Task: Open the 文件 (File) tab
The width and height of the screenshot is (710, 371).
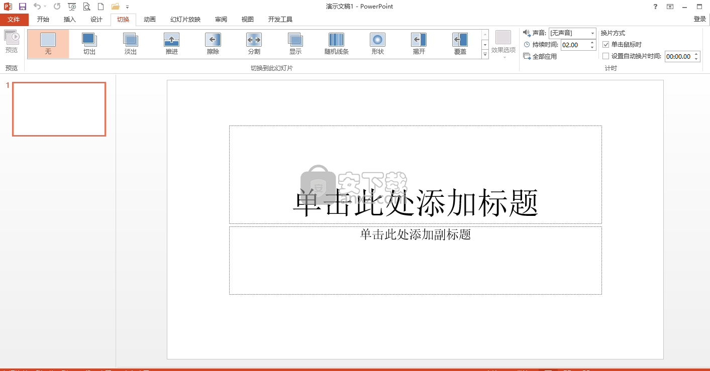Action: point(14,20)
